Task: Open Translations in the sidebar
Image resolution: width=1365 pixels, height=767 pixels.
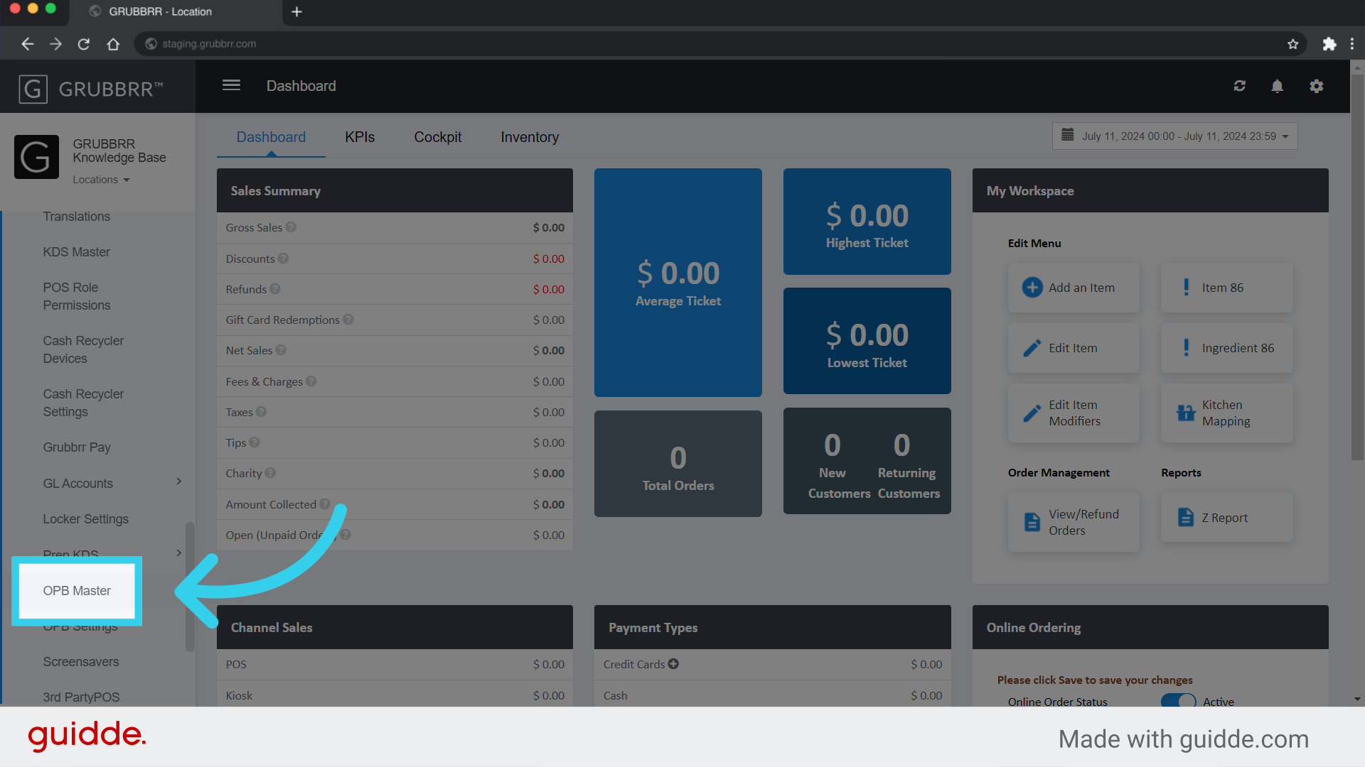Action: point(77,217)
